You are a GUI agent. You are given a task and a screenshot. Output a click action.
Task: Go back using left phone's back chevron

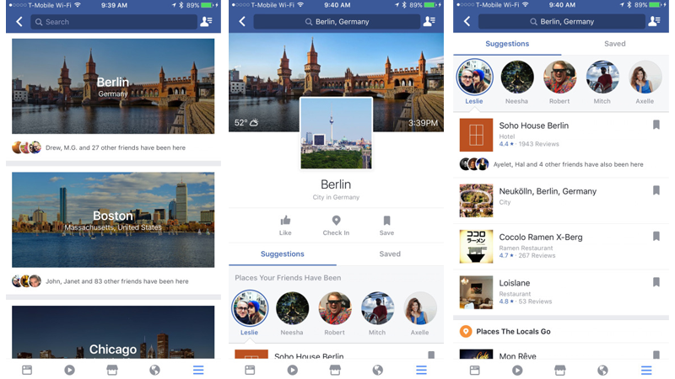pyautogui.click(x=19, y=22)
